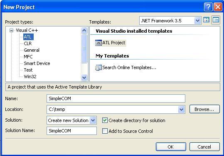The image size is (224, 156).
Task: Focus the Name field containing SimpleCOM
Action: tap(116, 98)
